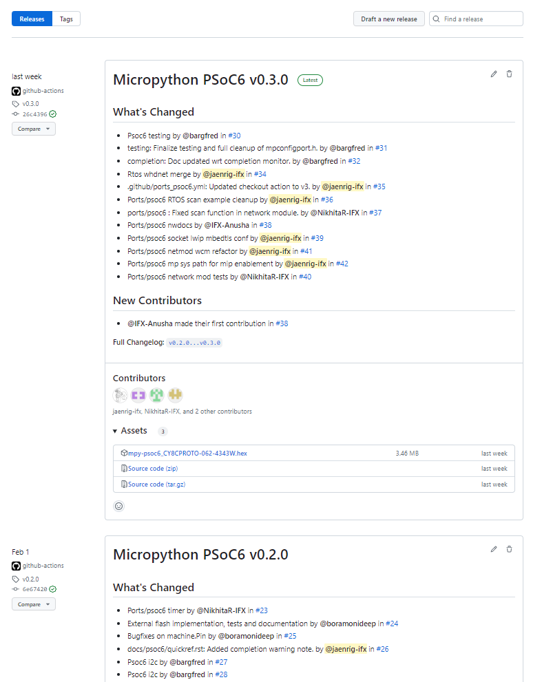Open pull request #30
This screenshot has height=682, width=542.
[x=234, y=136]
